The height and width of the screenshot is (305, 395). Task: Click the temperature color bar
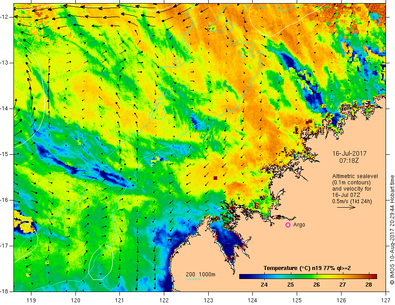308,276
